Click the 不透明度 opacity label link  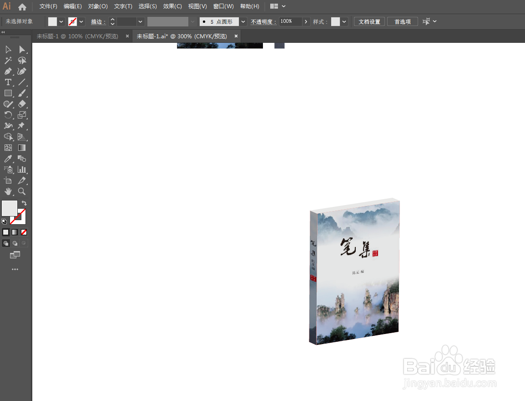click(x=263, y=22)
